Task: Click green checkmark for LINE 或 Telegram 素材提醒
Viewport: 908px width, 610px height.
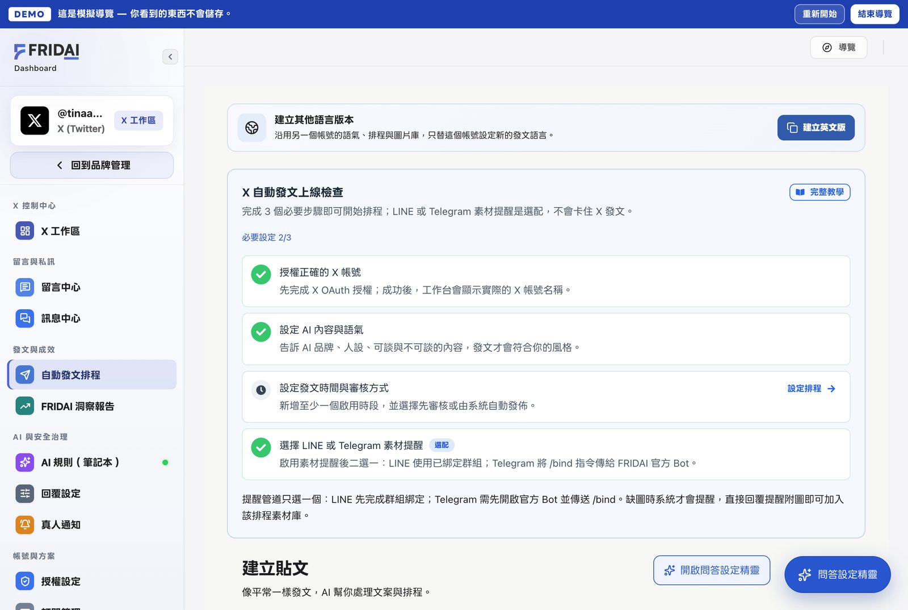Action: (x=261, y=448)
